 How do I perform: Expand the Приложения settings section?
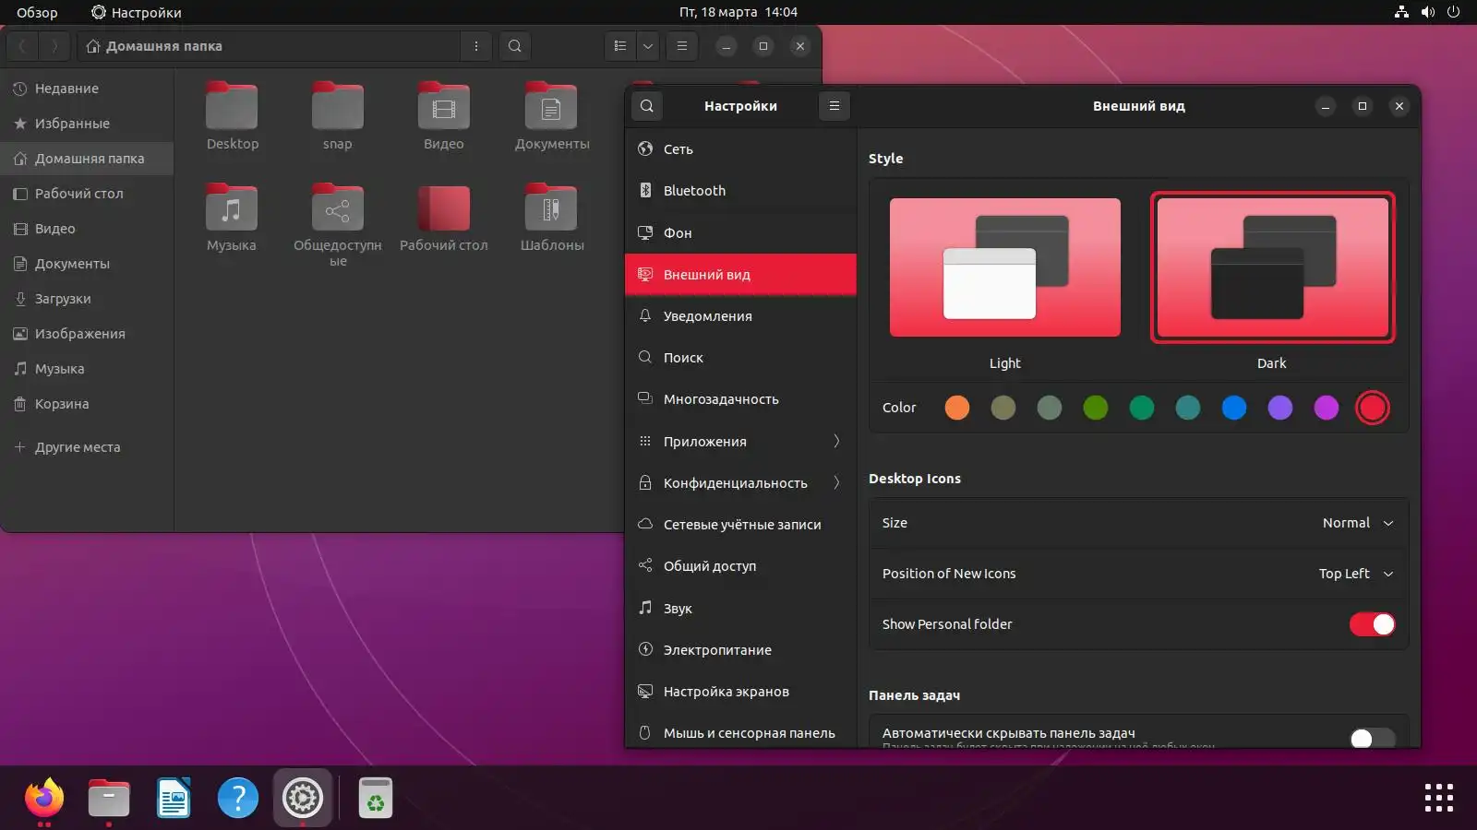pos(740,442)
